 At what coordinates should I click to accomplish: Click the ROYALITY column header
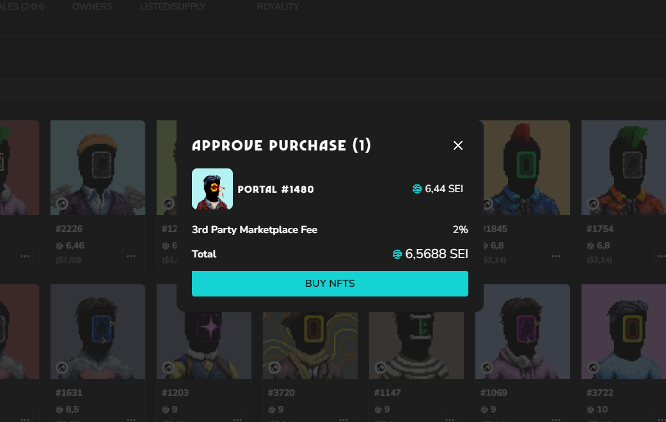pos(278,7)
